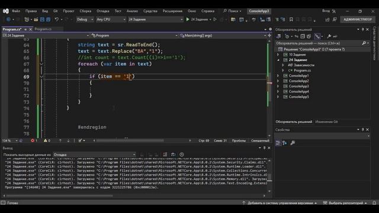This screenshot has width=379, height=213.
Task: Click the Live Share icon near Администратор
Action: pyautogui.click(x=327, y=20)
